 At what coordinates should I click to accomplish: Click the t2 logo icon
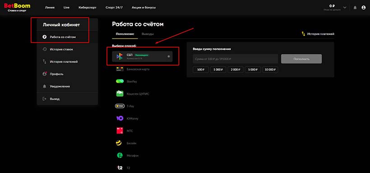click(x=120, y=168)
